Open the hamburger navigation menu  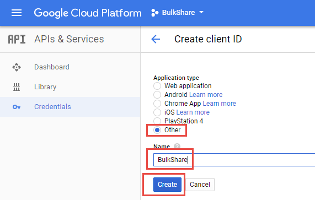(17, 13)
